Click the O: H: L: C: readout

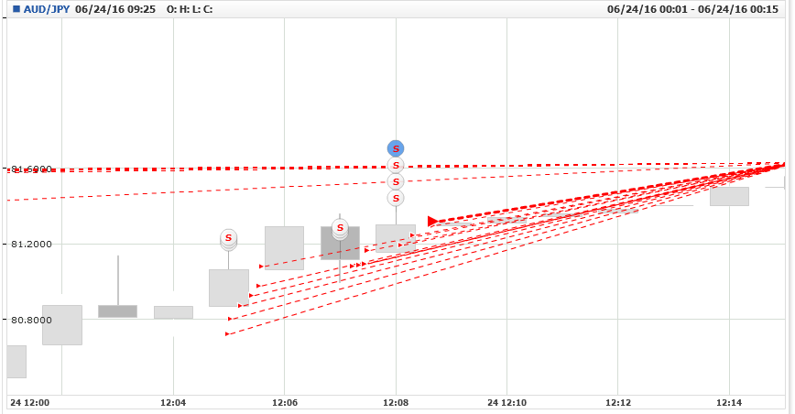(x=190, y=9)
